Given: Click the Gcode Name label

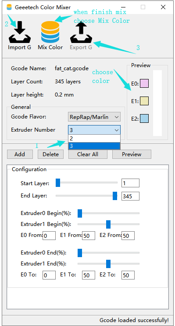Looking at the screenshot, I should tap(29, 68).
